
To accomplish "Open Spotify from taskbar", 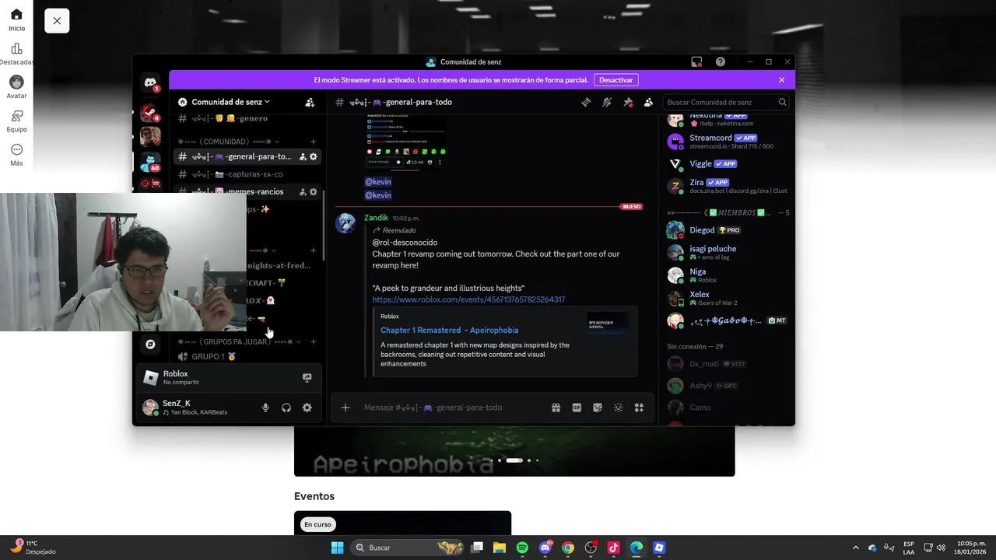I will click(x=522, y=548).
